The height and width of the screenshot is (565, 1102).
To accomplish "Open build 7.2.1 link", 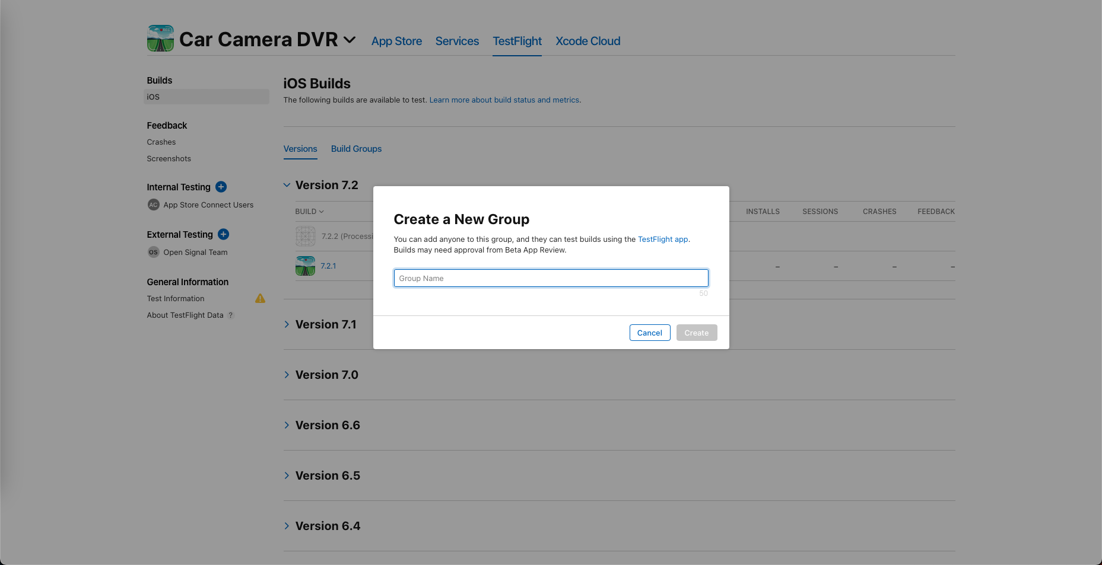I will [328, 266].
